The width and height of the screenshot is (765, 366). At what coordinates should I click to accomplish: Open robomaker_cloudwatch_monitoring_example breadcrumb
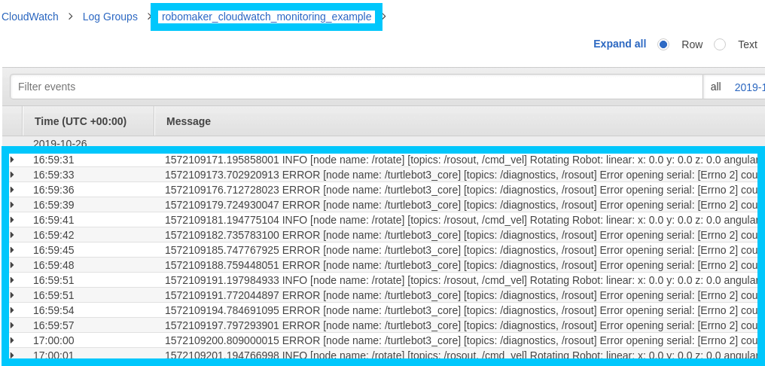267,17
